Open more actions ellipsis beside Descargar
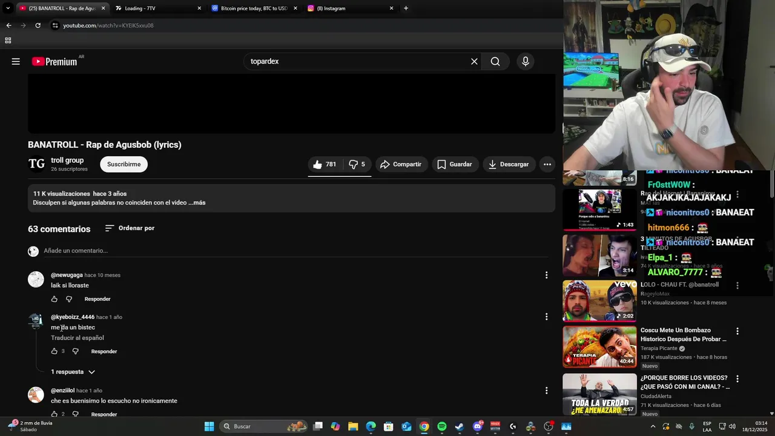 [547, 164]
